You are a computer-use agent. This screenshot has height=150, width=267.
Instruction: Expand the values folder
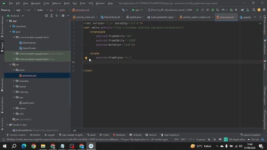14,108
